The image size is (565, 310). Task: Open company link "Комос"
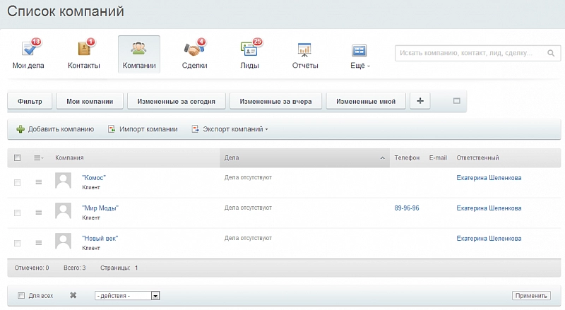tap(94, 178)
